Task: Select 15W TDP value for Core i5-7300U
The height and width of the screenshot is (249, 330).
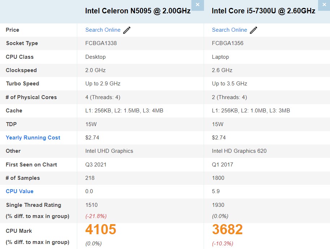Action: [x=218, y=124]
